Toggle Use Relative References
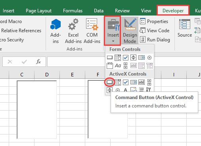The width and height of the screenshot is (201, 146). [x=21, y=31]
